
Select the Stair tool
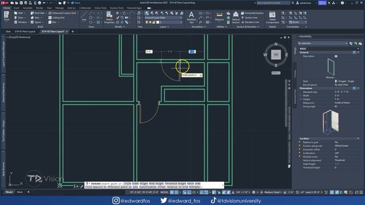[x=35, y=18]
